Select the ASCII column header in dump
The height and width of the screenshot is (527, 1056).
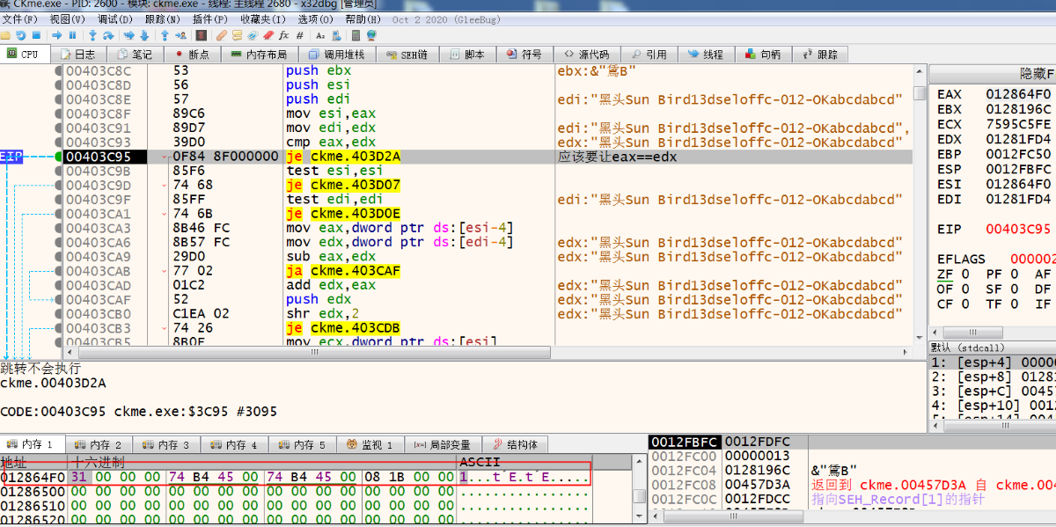pos(524,462)
